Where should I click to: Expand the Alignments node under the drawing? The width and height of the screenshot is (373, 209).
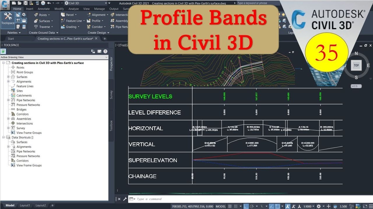click(8, 82)
